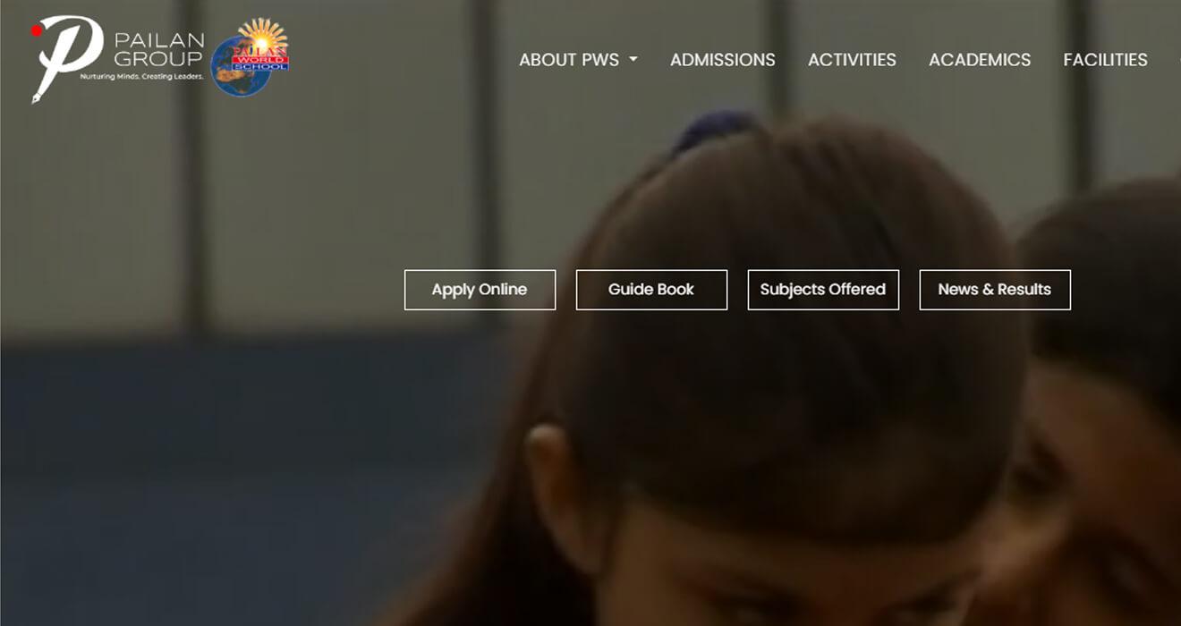Click the blue SCHOOL label on globe logo
The image size is (1181, 626).
(x=260, y=67)
